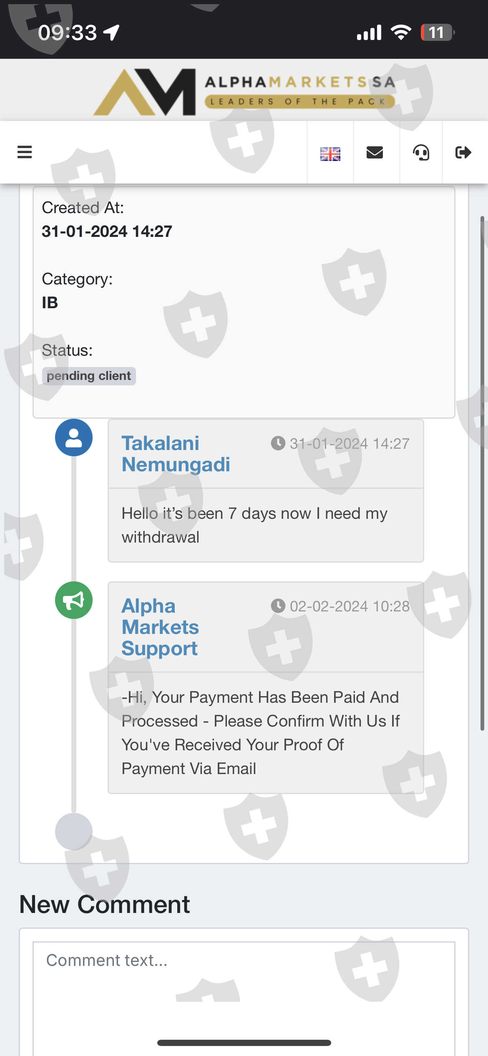Click the logout arrow icon
This screenshot has height=1056, width=488.
pyautogui.click(x=463, y=153)
